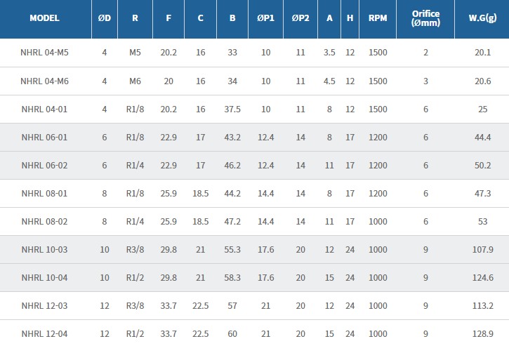Click the ØP1 column header
This screenshot has width=509, height=346.
(x=265, y=18)
